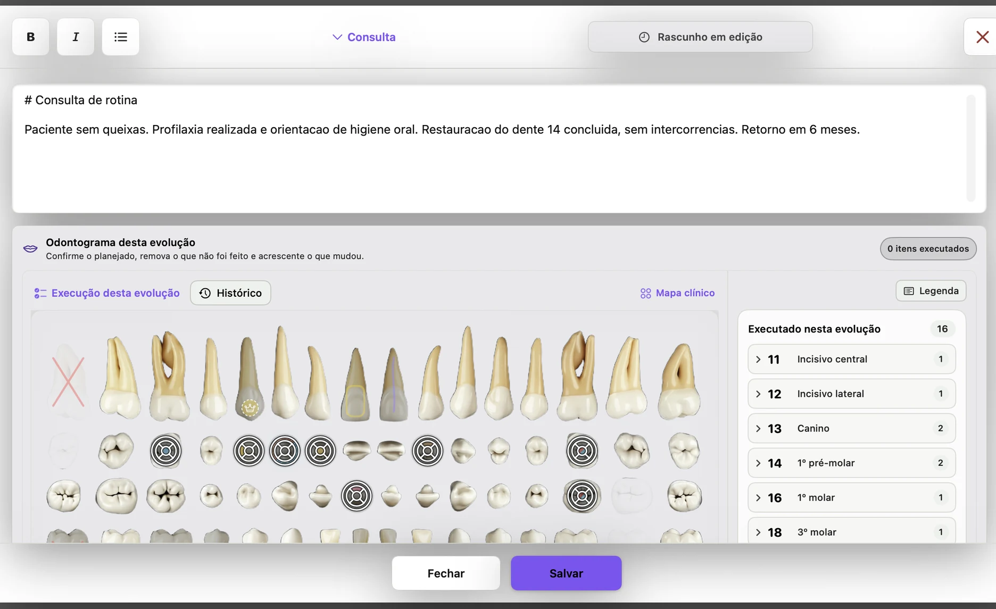Click the lips icon beside Odontograma title

pyautogui.click(x=30, y=248)
